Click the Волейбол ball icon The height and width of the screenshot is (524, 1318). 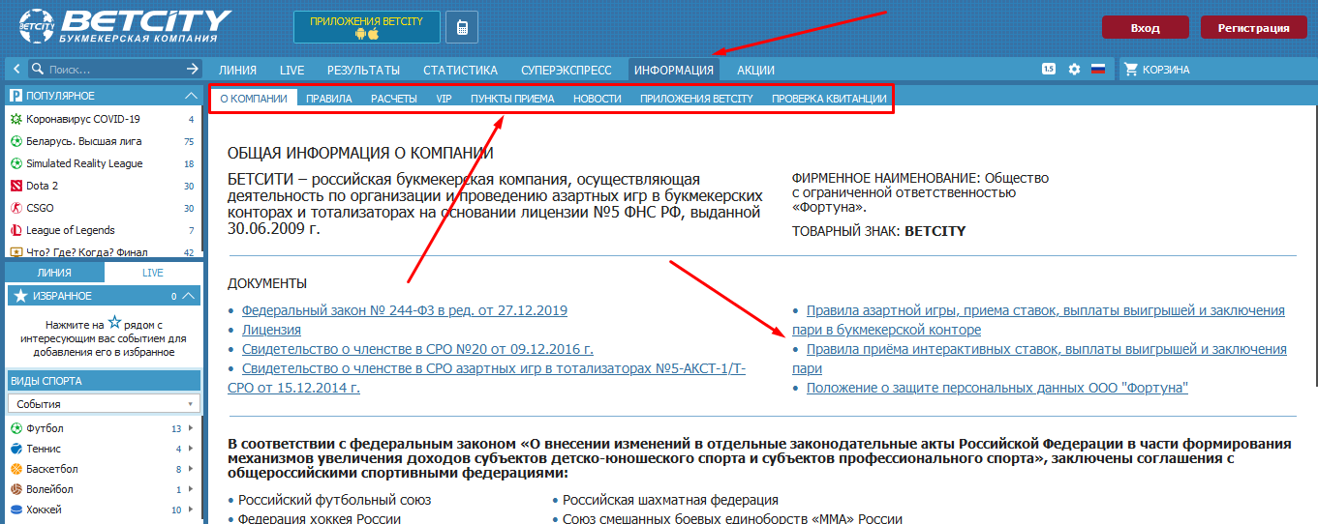tap(15, 489)
